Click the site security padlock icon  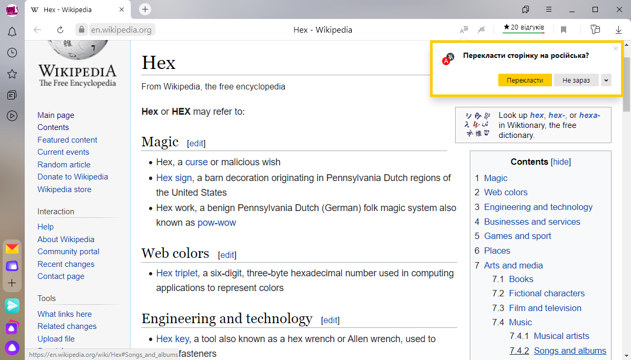pyautogui.click(x=81, y=30)
